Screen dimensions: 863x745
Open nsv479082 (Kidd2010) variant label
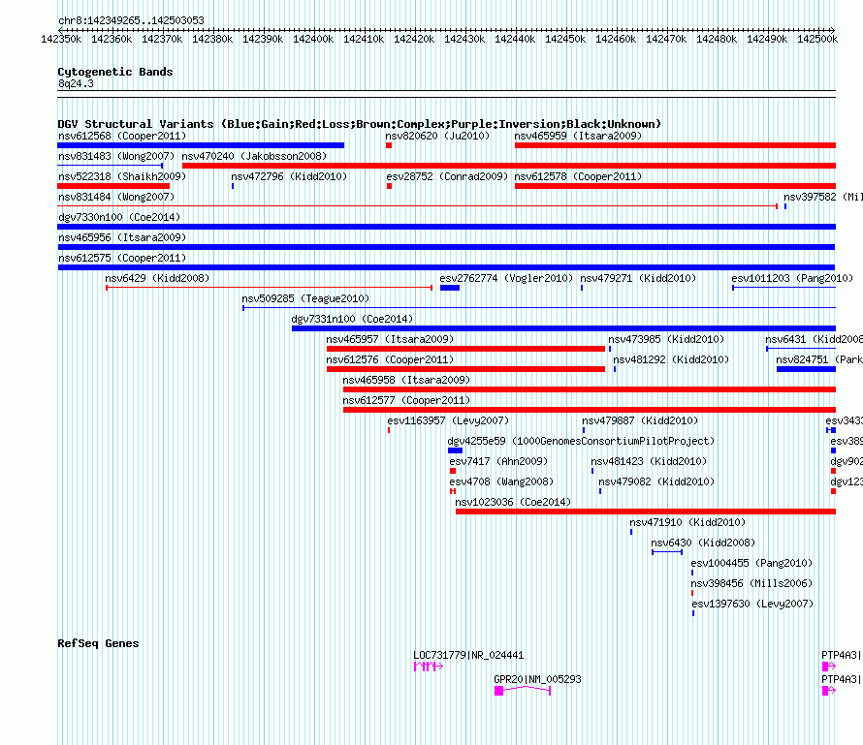click(656, 481)
